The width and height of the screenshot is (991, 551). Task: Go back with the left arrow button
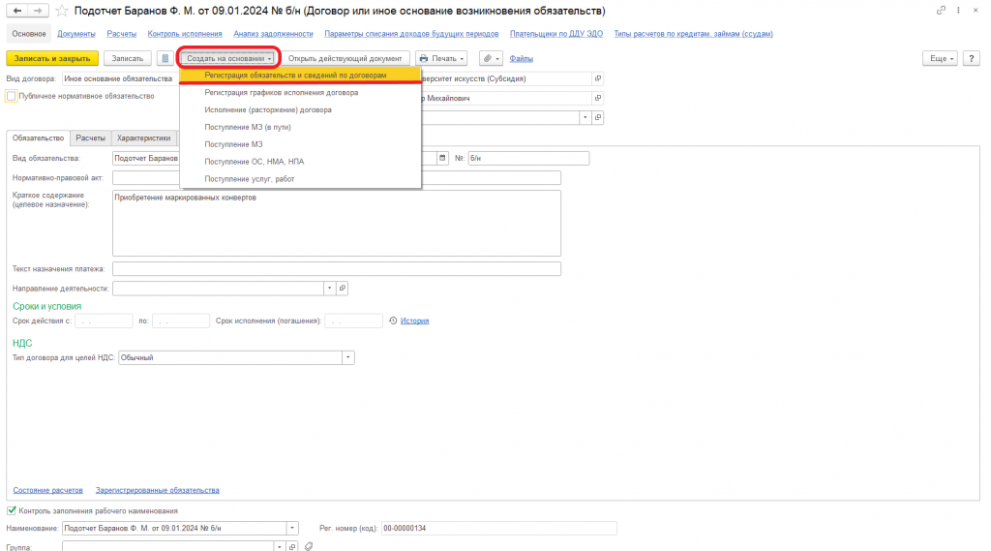pyautogui.click(x=17, y=11)
